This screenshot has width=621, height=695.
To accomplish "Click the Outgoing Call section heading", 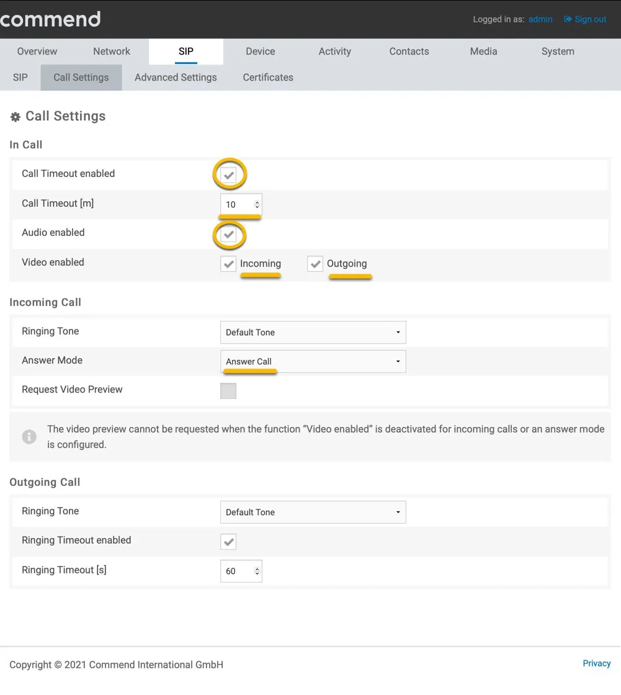I will pos(45,482).
